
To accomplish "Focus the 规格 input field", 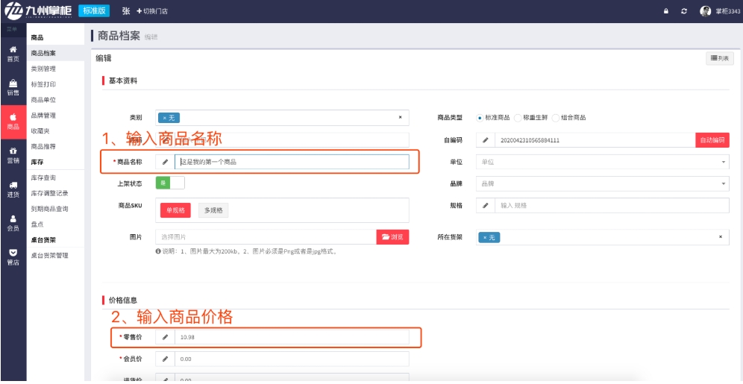I will [612, 206].
